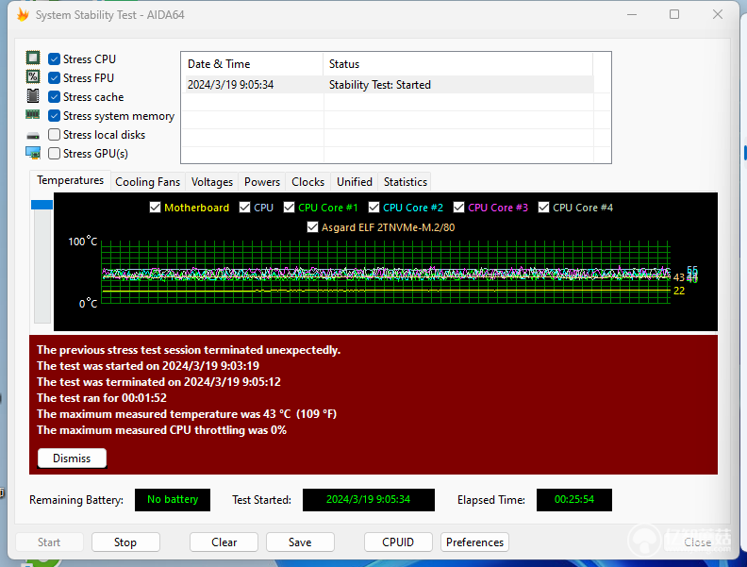Select the Stability Test: Started log row

389,85
